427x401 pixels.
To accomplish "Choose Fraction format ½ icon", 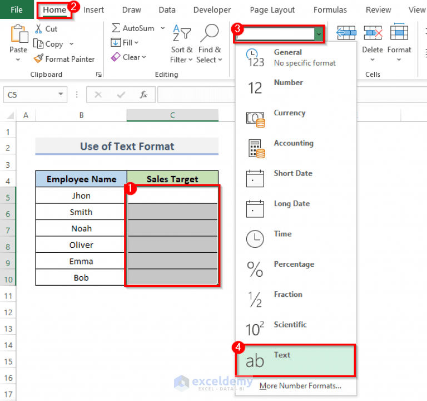I will coord(255,300).
